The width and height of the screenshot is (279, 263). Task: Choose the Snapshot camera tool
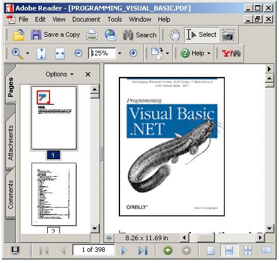[228, 35]
